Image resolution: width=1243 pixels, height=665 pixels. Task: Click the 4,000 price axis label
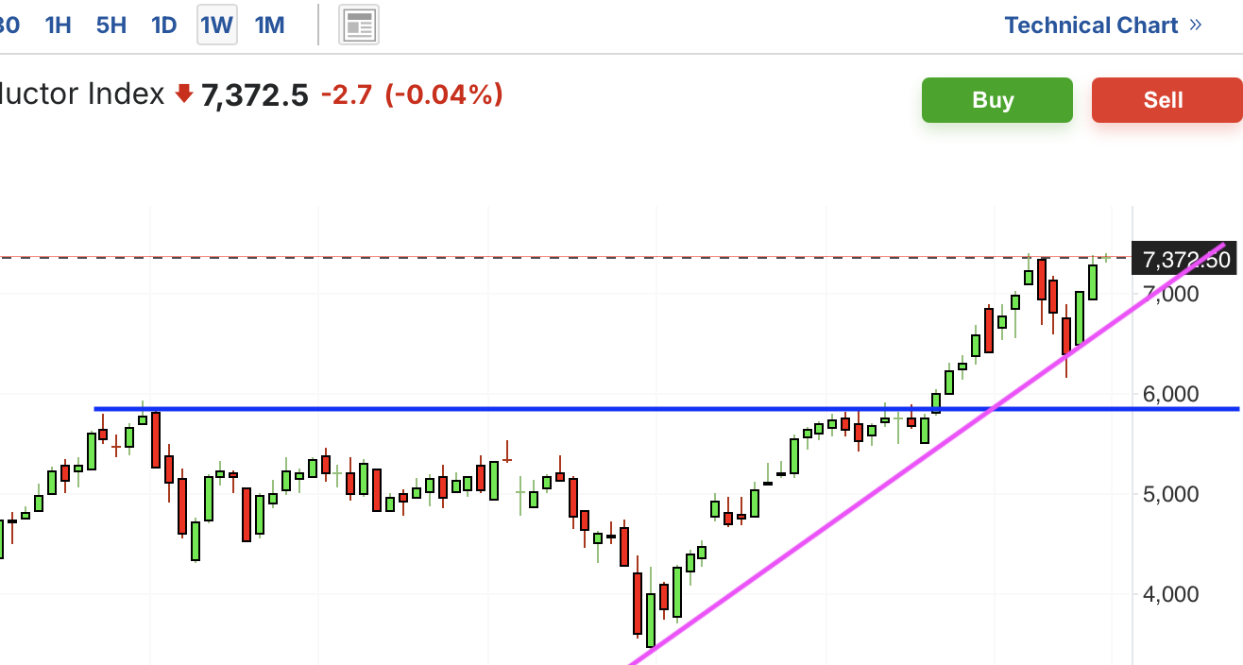[1170, 594]
